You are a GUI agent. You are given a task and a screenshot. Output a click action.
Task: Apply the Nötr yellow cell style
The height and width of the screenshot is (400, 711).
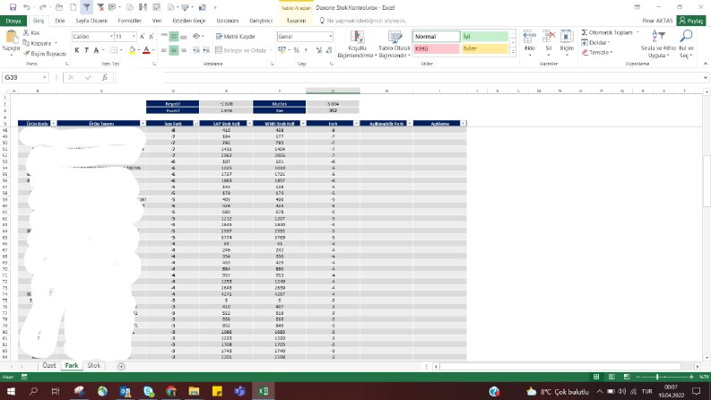(485, 48)
